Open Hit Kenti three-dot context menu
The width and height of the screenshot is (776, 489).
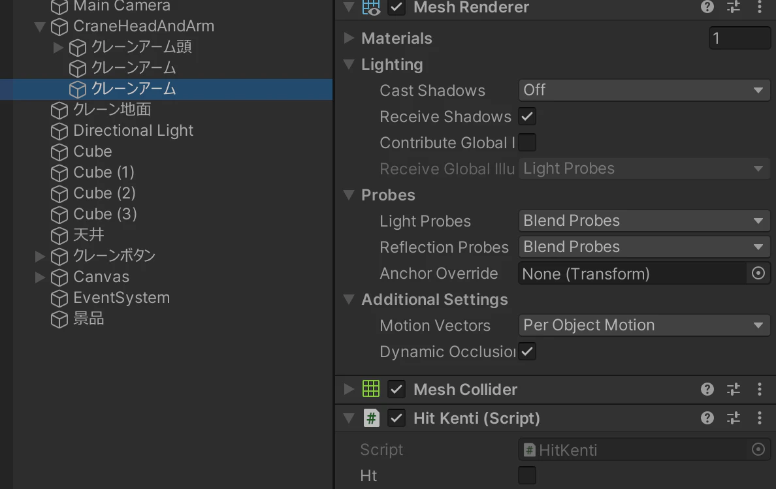coord(760,418)
